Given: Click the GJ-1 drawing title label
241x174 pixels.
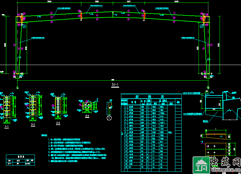Looking at the screenshot, I should click(x=115, y=84).
